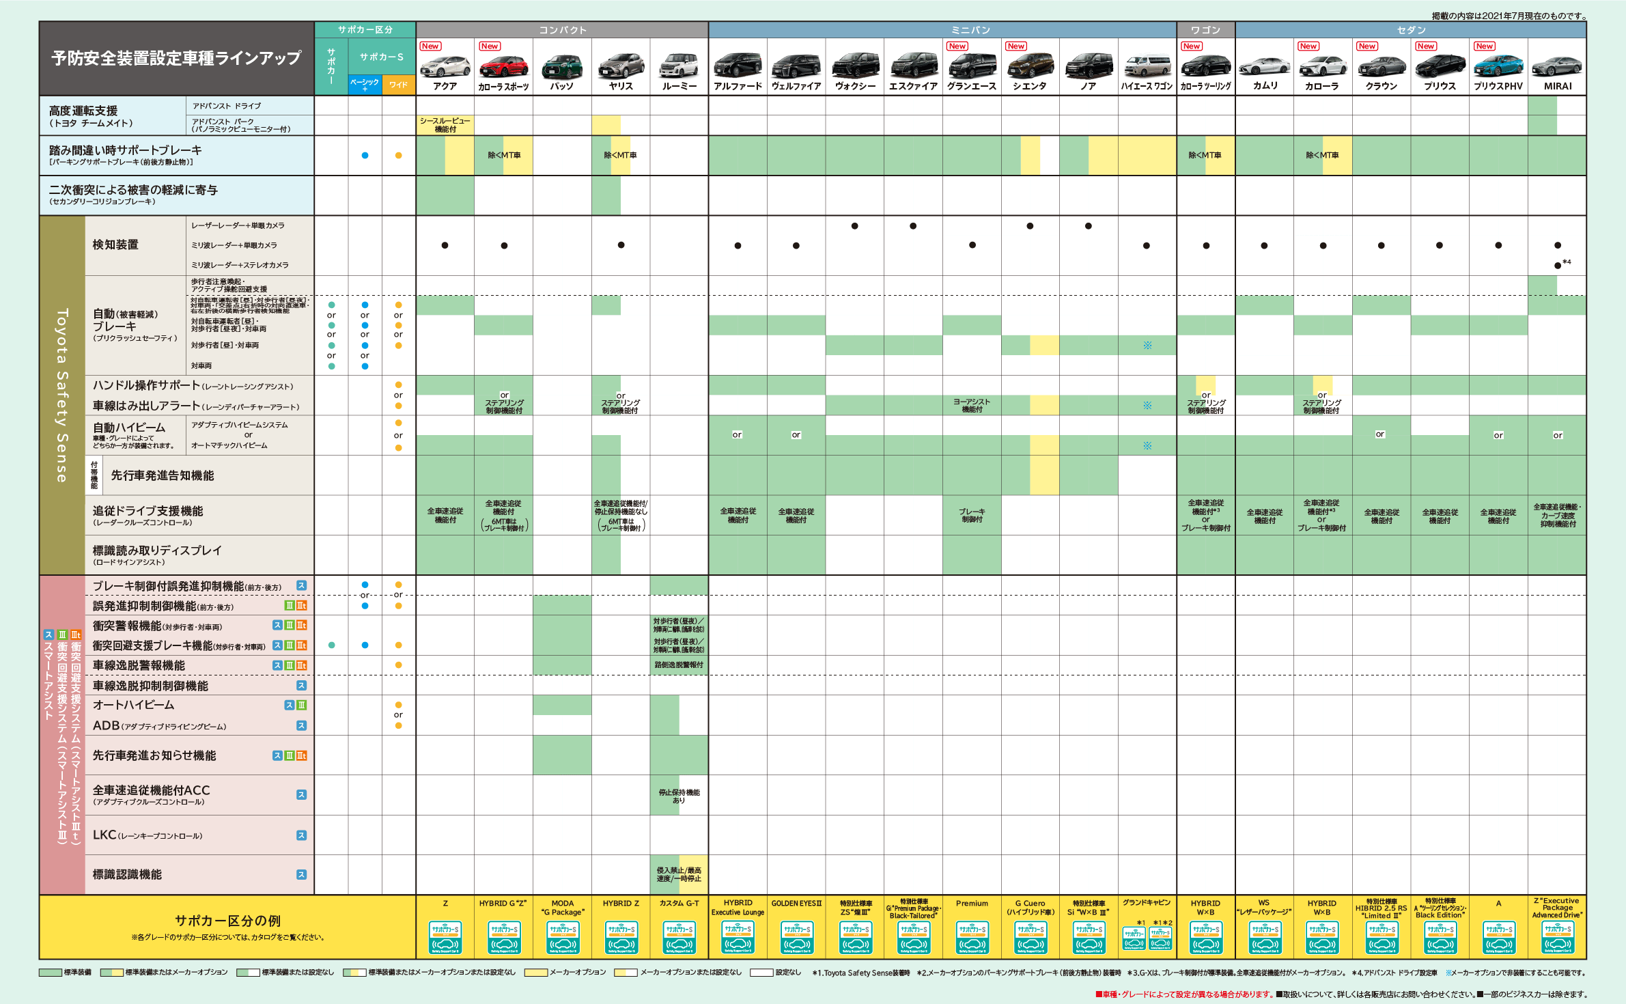Click the サポカー区分 header
Screen dimensions: 1626x1004
(x=365, y=30)
